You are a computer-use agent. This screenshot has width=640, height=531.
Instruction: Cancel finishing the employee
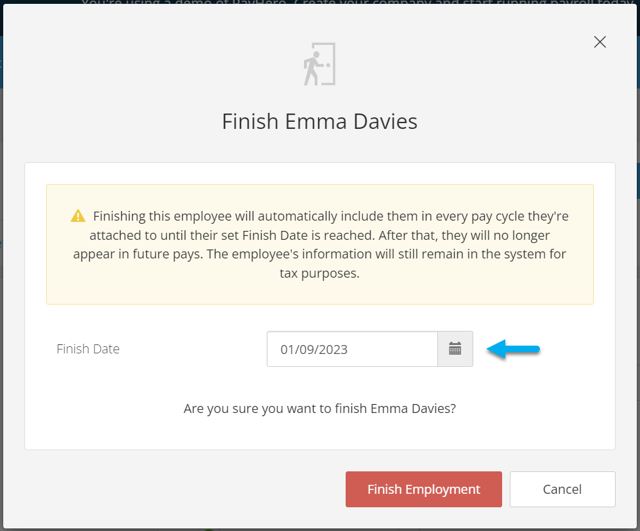[562, 489]
